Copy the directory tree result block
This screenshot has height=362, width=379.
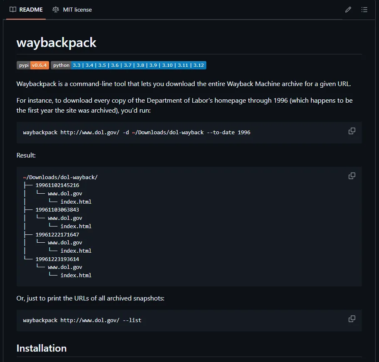coord(352,175)
